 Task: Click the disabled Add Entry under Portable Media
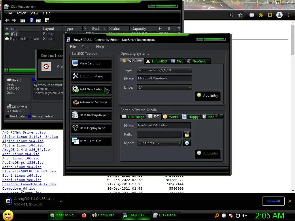(x=208, y=153)
